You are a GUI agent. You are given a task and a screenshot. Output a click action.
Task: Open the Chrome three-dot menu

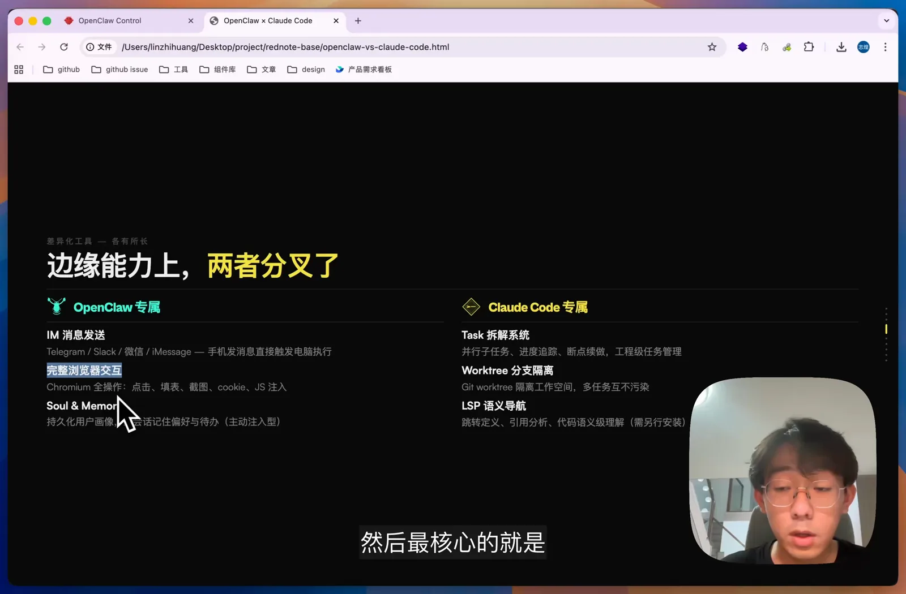(886, 47)
